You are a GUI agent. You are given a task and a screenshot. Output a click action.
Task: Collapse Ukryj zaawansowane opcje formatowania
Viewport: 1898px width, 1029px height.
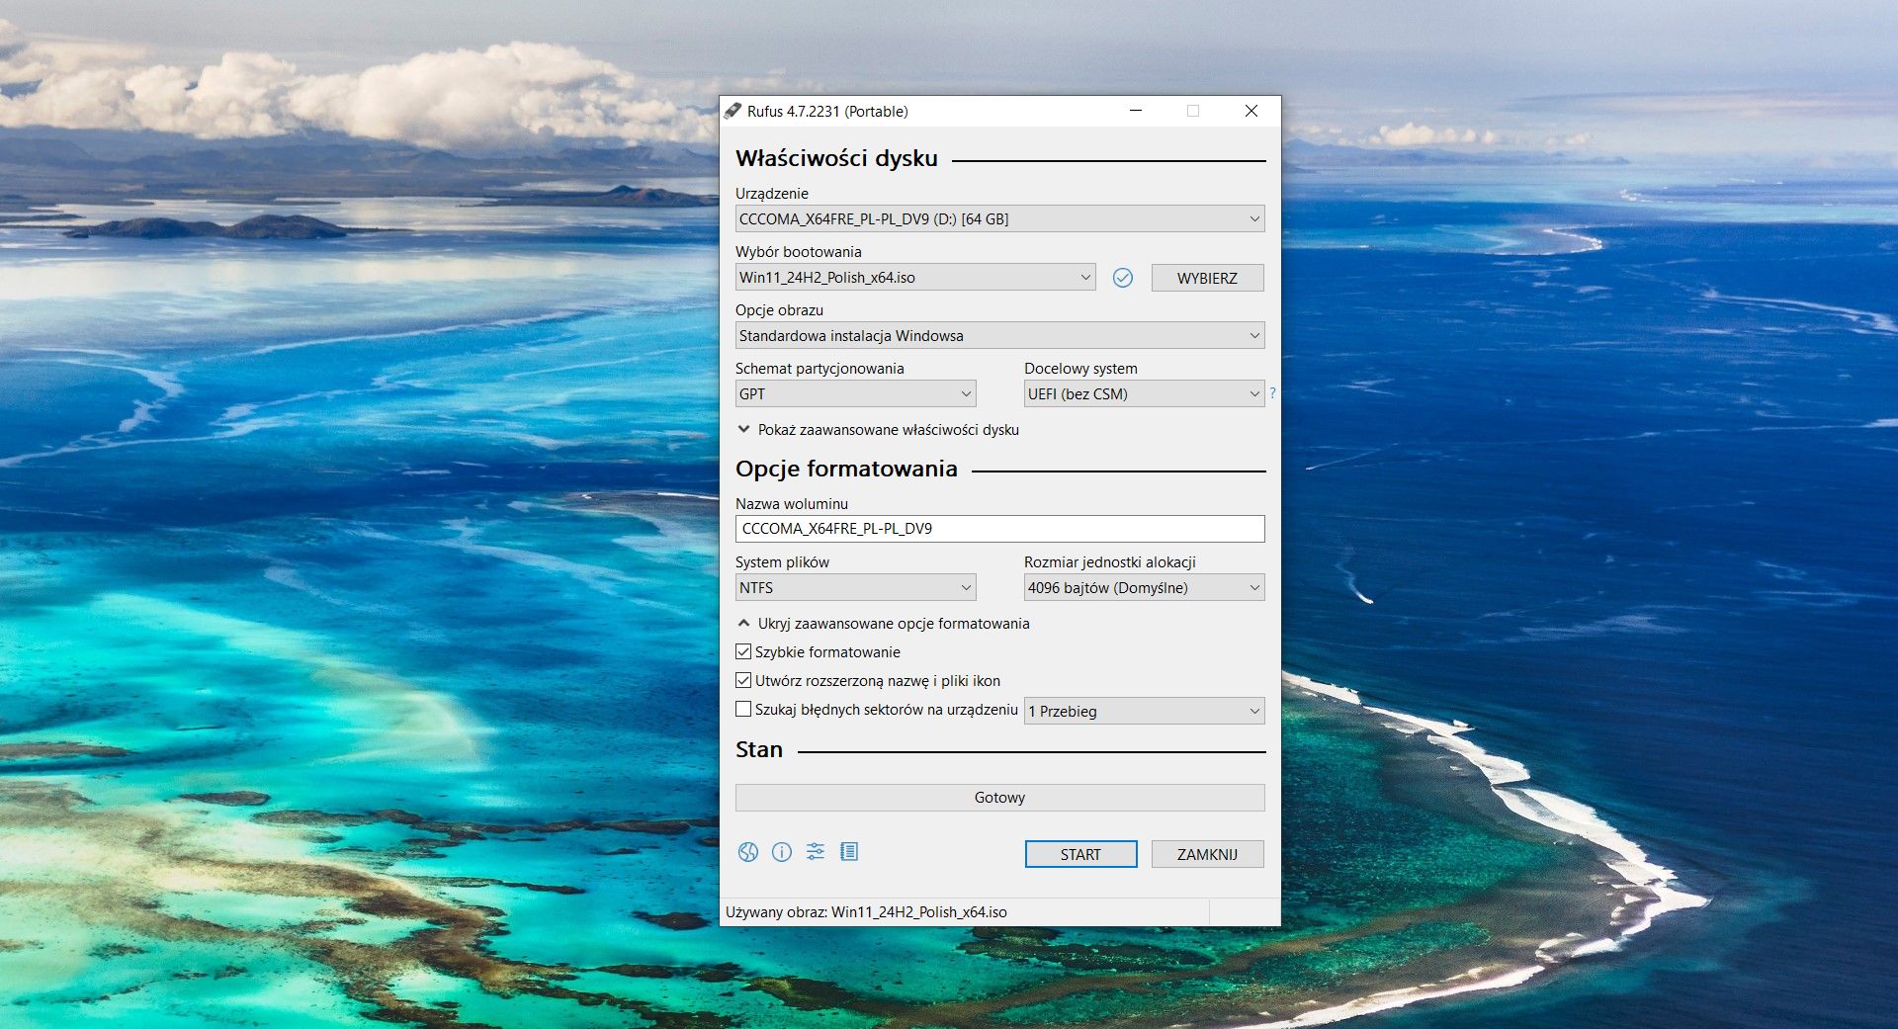[x=884, y=624]
